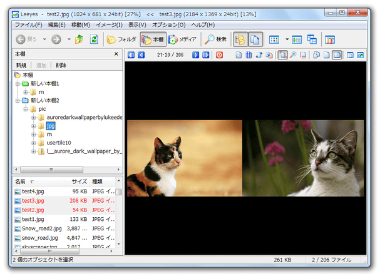The image size is (380, 276).
Task: Click the green refresh icon
Action: 94,39
